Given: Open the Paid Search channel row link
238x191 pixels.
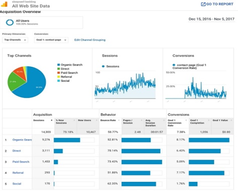Looking at the screenshot, I should point(21,162).
